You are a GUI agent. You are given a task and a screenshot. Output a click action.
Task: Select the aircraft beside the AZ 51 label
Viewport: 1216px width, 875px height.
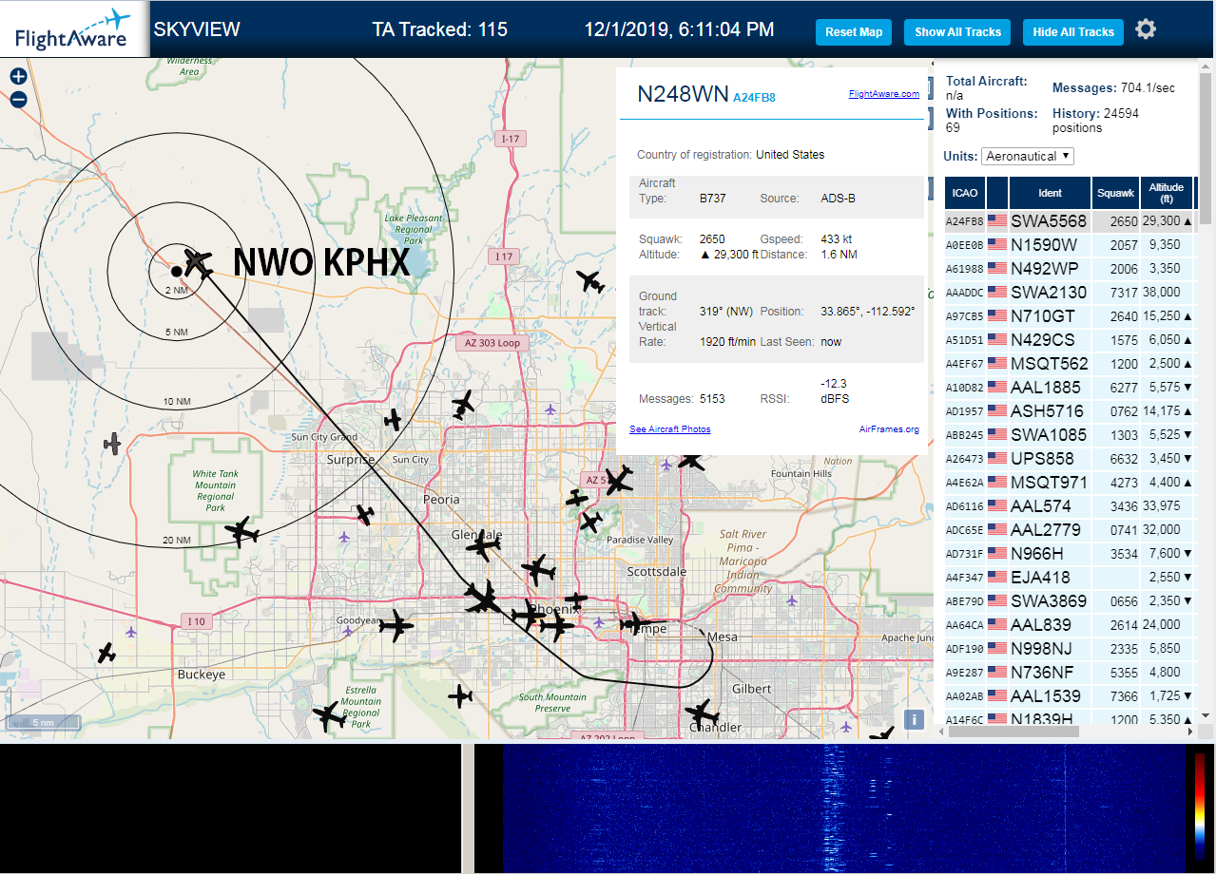(x=619, y=480)
